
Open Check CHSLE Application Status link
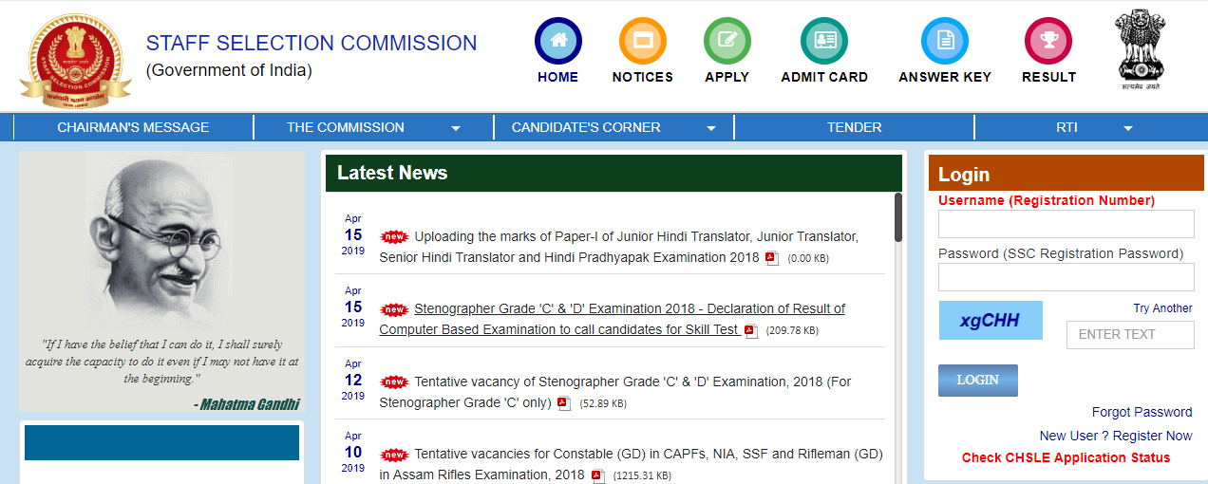coord(1066,457)
